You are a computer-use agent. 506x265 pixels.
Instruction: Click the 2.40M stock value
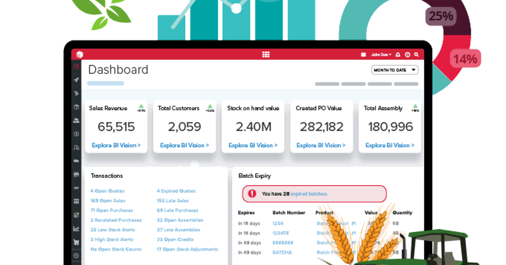click(x=253, y=127)
